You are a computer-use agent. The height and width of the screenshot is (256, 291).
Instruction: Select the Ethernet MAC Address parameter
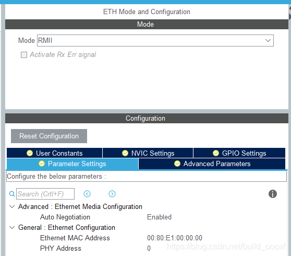click(75, 238)
